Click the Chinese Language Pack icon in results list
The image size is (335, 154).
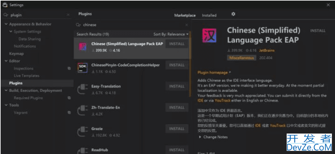point(82,47)
